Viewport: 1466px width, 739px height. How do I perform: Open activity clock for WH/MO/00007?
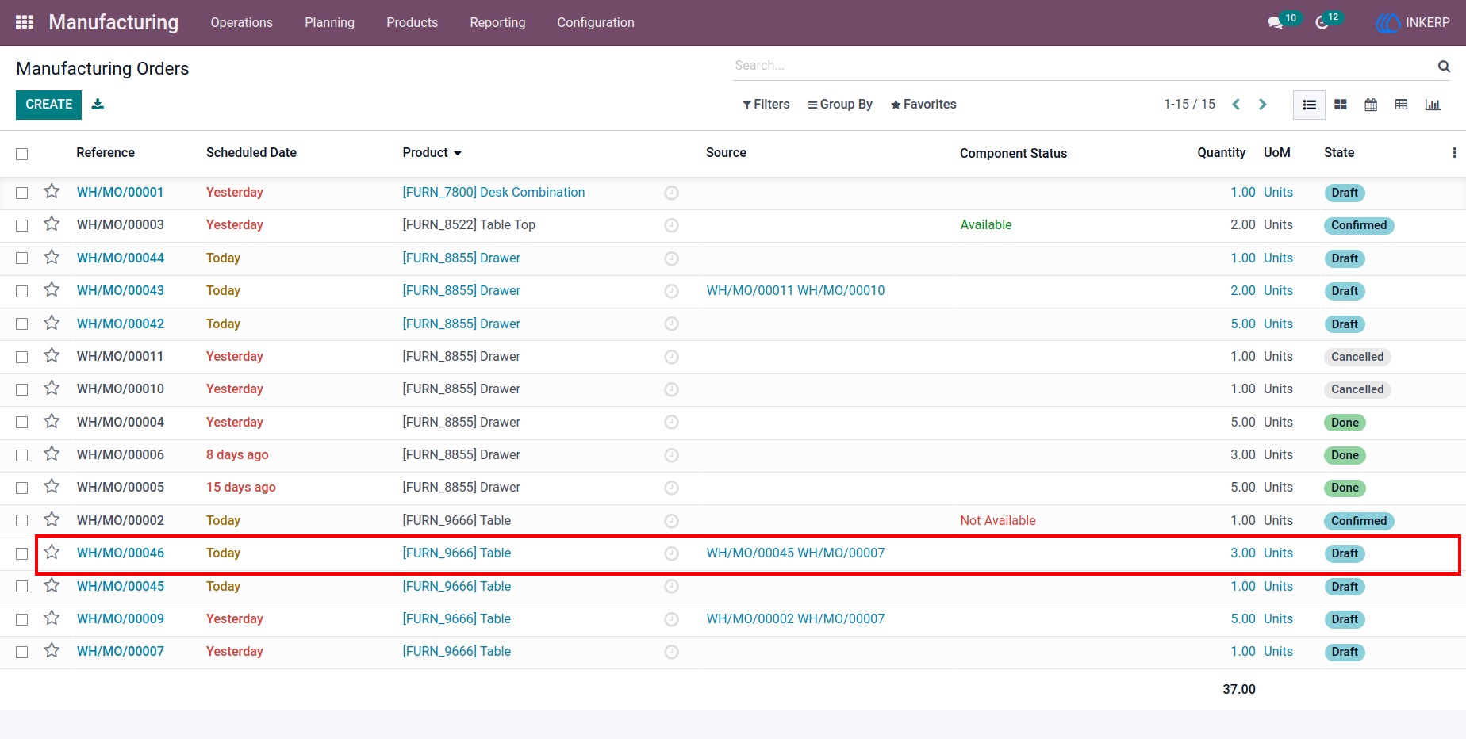point(671,652)
